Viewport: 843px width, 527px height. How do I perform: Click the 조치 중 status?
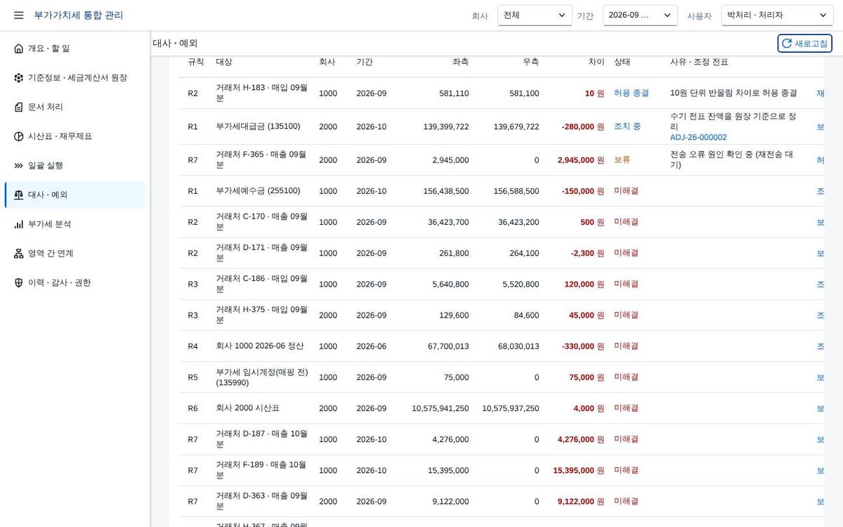pyautogui.click(x=627, y=126)
